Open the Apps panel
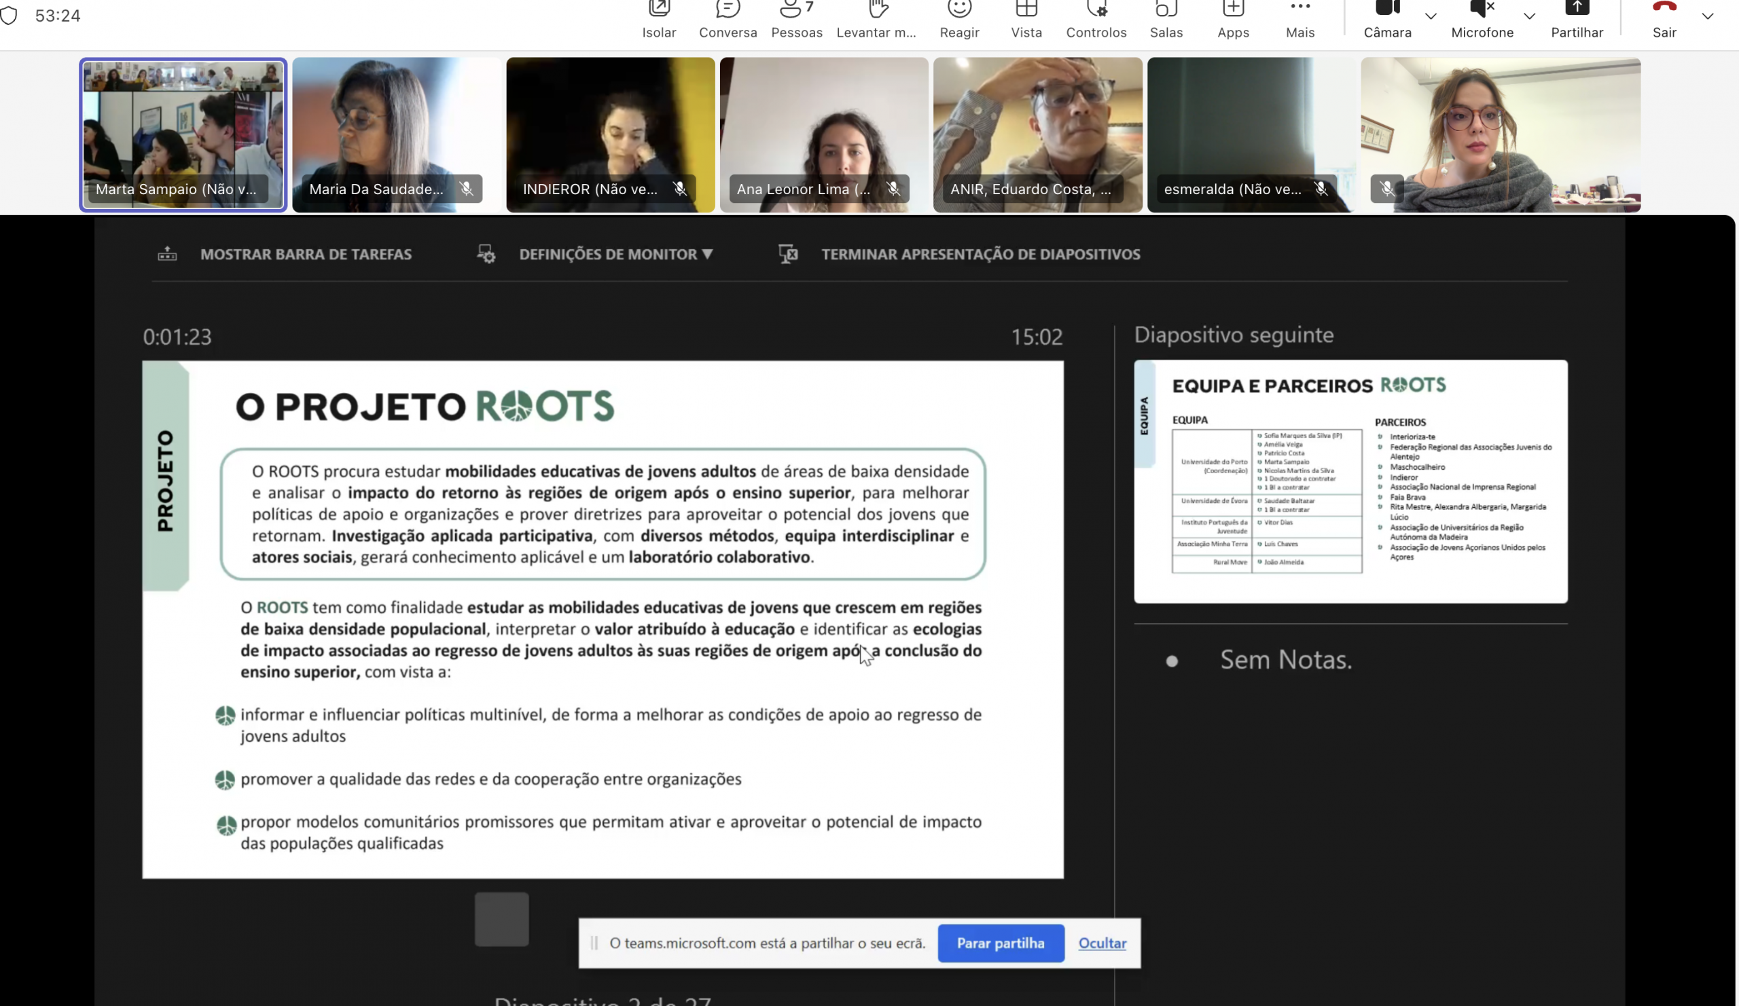This screenshot has width=1739, height=1006. tap(1232, 18)
